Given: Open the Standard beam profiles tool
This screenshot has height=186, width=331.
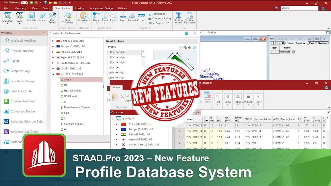Looking at the screenshot, I should (7, 18).
